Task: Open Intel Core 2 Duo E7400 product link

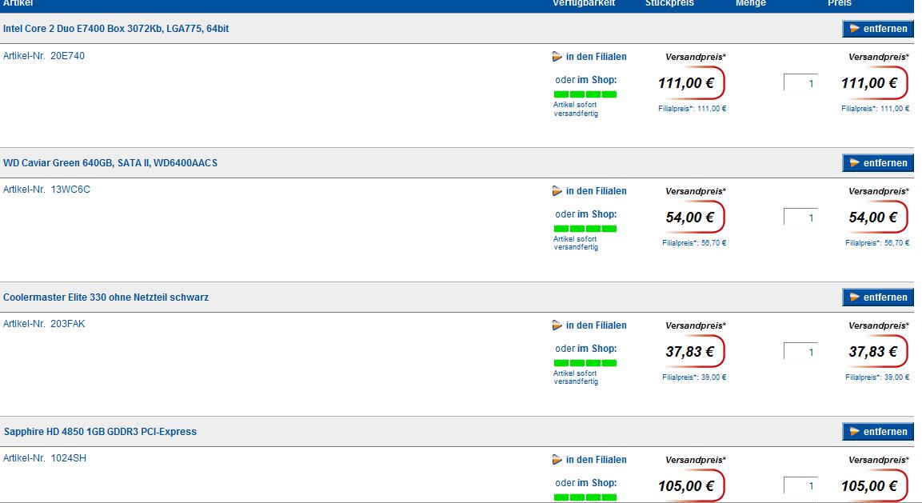Action: (116, 29)
